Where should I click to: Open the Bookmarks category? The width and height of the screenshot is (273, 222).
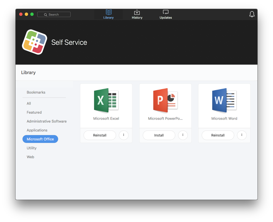point(36,92)
